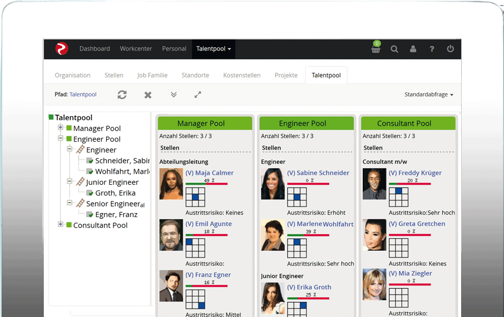Switch to the Organisation tab
This screenshot has height=317, width=504.
click(73, 75)
